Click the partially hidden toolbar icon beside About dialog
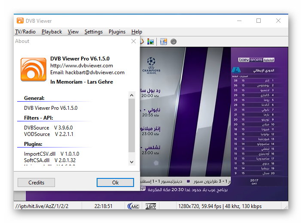The image size is (302, 223). pyautogui.click(x=142, y=42)
